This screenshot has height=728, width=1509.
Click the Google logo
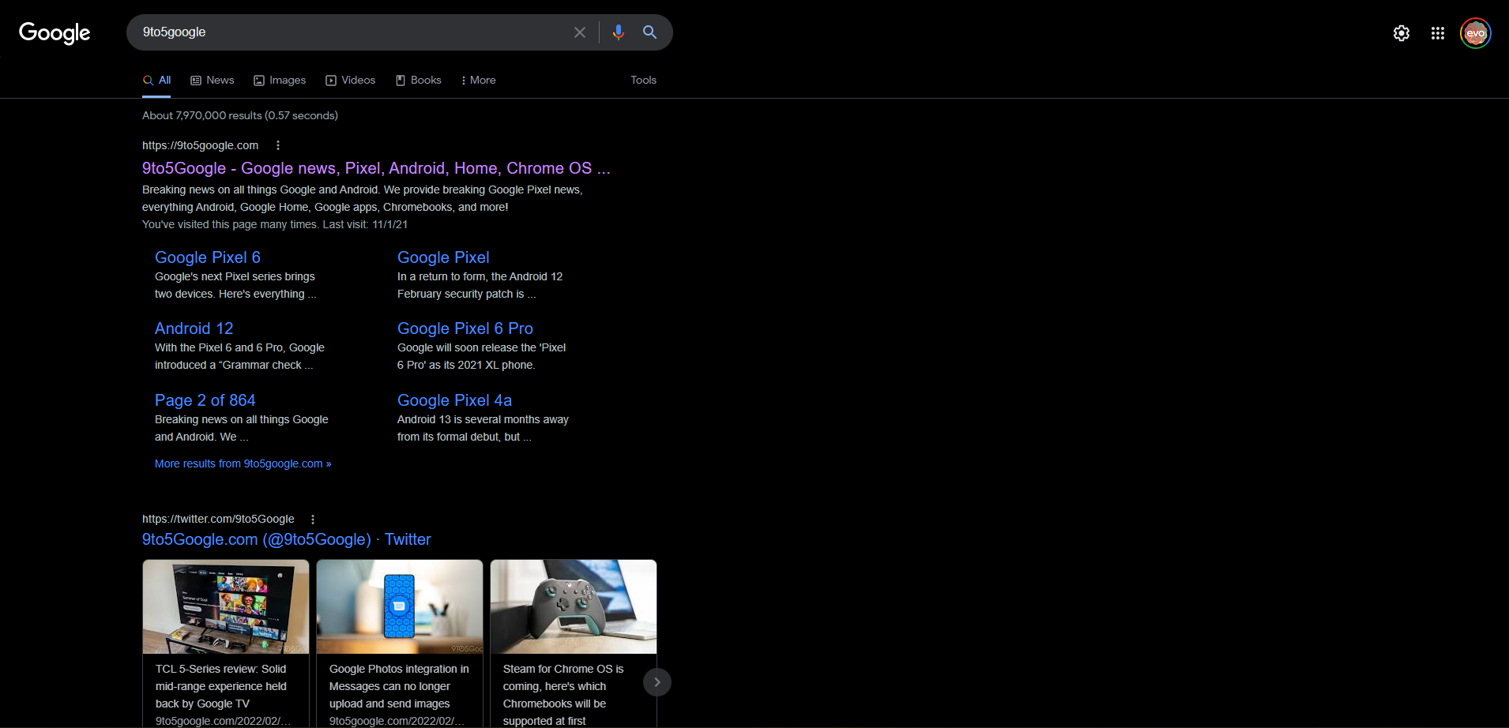55,32
